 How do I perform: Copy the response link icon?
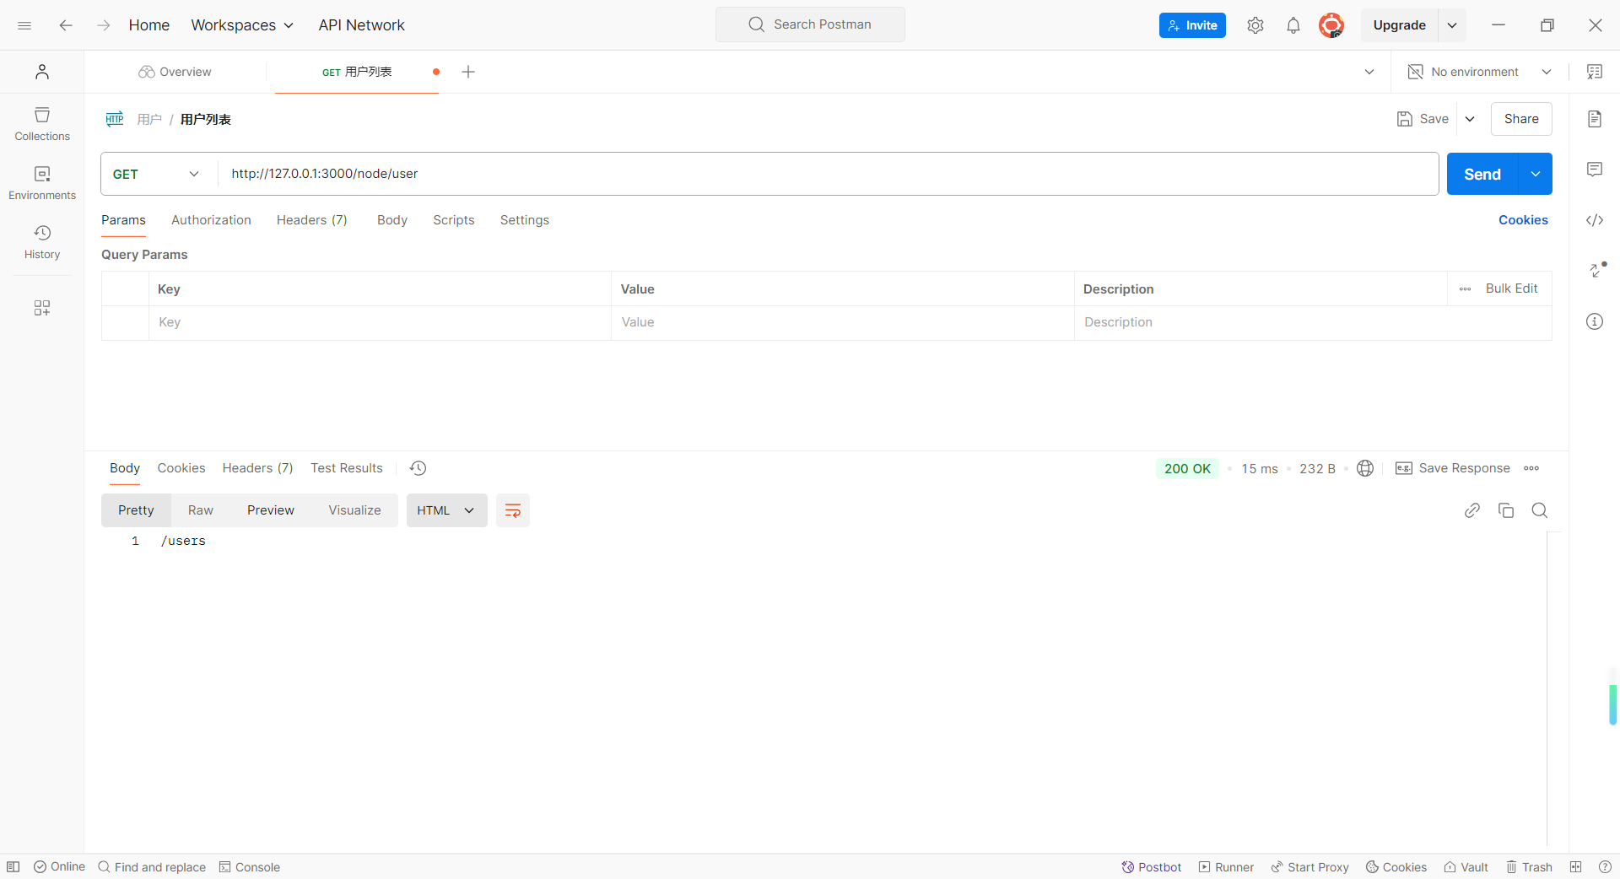1472,510
